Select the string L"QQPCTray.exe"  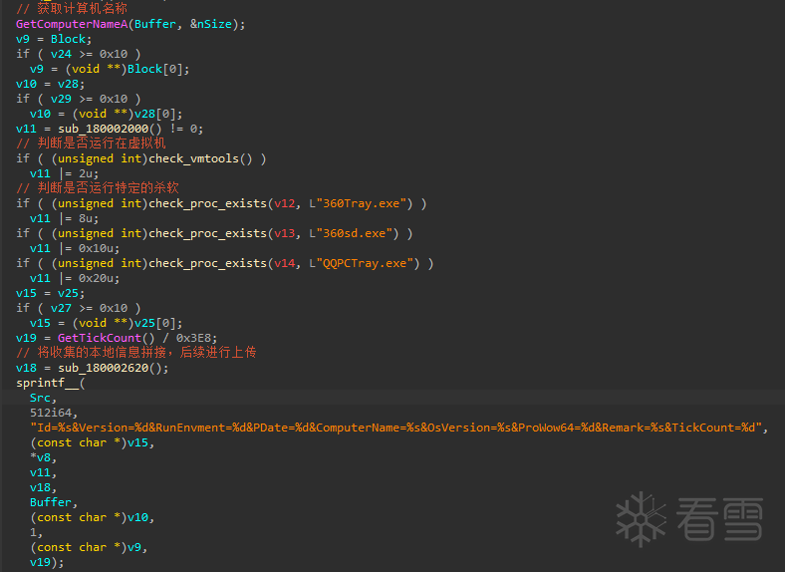365,263
